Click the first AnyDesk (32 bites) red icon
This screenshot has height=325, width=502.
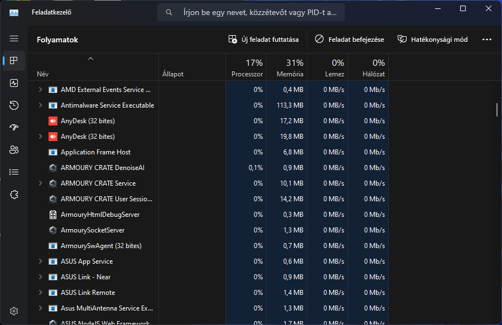click(x=53, y=121)
